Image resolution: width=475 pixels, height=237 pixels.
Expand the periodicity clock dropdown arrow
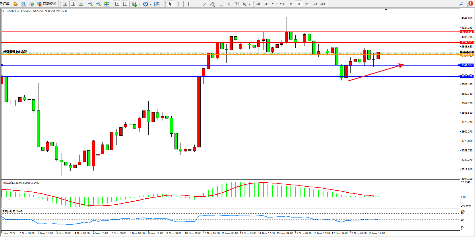pyautogui.click(x=150, y=4)
